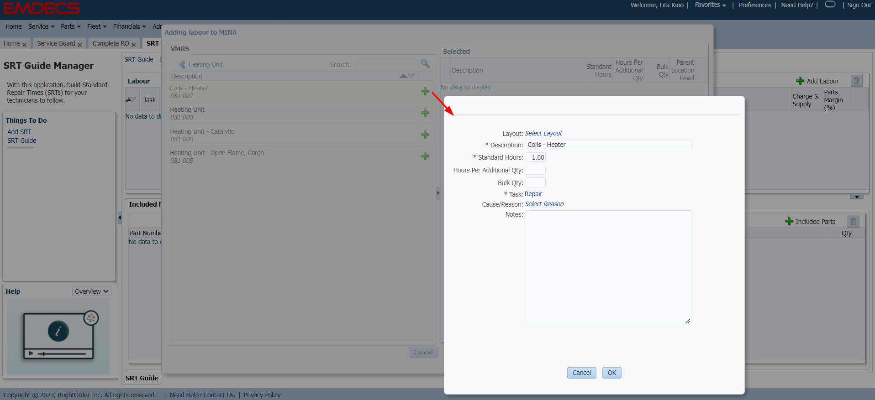Viewport: 875px width, 400px height.
Task: Click the VMRS Search input box
Action: [387, 64]
